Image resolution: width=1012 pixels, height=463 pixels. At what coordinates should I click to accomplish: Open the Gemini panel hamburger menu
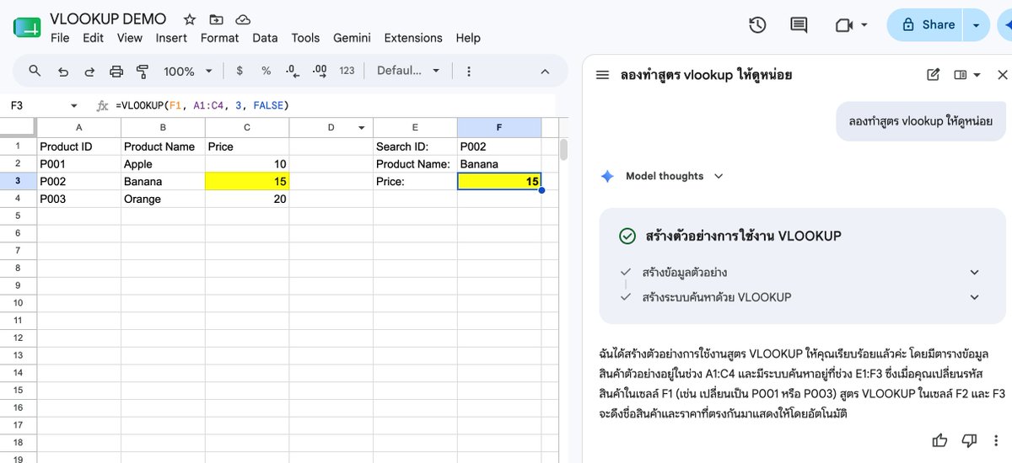pos(602,75)
